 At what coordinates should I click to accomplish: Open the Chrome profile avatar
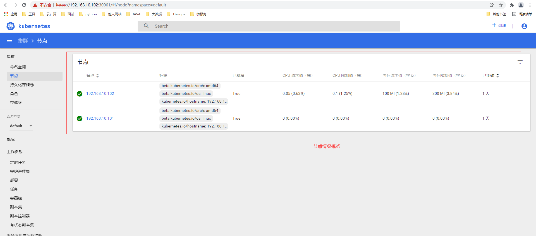[x=521, y=5]
